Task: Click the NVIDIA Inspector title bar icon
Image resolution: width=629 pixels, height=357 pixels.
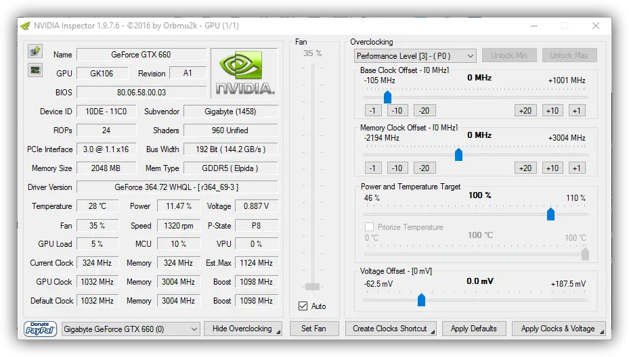Action: [25, 26]
